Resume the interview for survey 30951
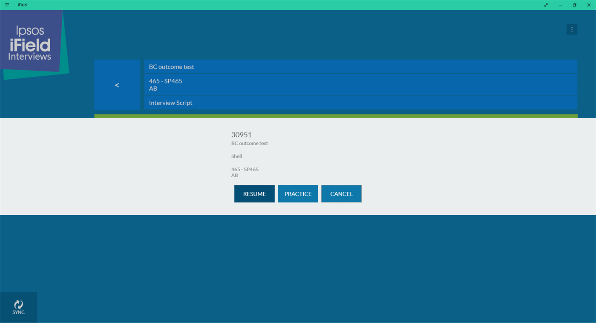Viewport: 596px width, 323px height. 254,193
